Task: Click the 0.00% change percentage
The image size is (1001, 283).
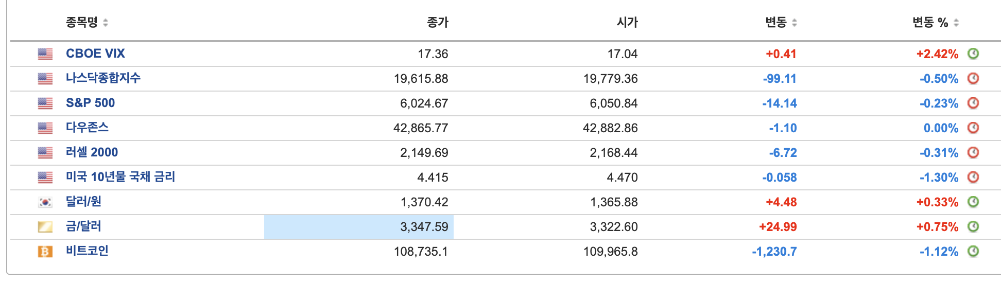Action: (941, 128)
